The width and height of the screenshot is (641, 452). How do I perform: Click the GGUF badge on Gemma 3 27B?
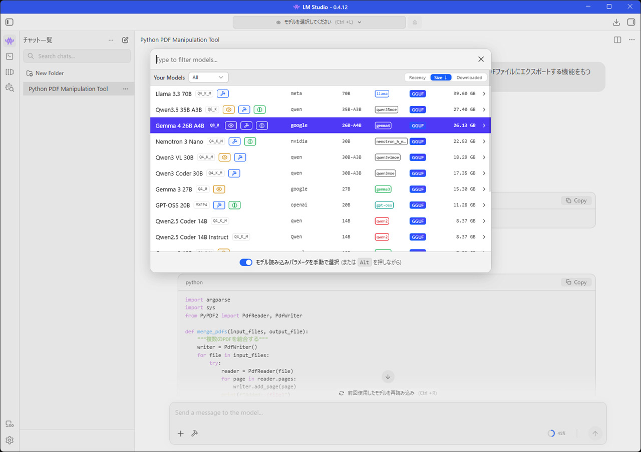418,189
